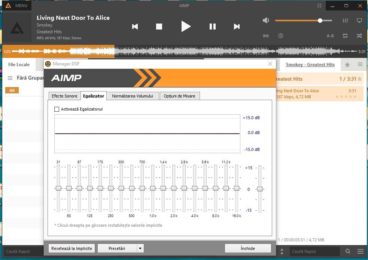Adjust the 250 Hz equalizer band slider
Image resolution: width=368 pixels, height=260 pixels.
(x=111, y=188)
